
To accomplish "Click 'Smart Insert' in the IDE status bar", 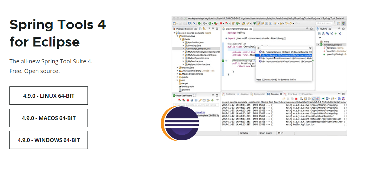I will pyautogui.click(x=265, y=133).
